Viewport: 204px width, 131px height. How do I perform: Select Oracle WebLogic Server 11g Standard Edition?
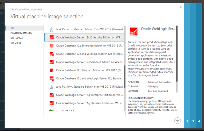pos(84,103)
